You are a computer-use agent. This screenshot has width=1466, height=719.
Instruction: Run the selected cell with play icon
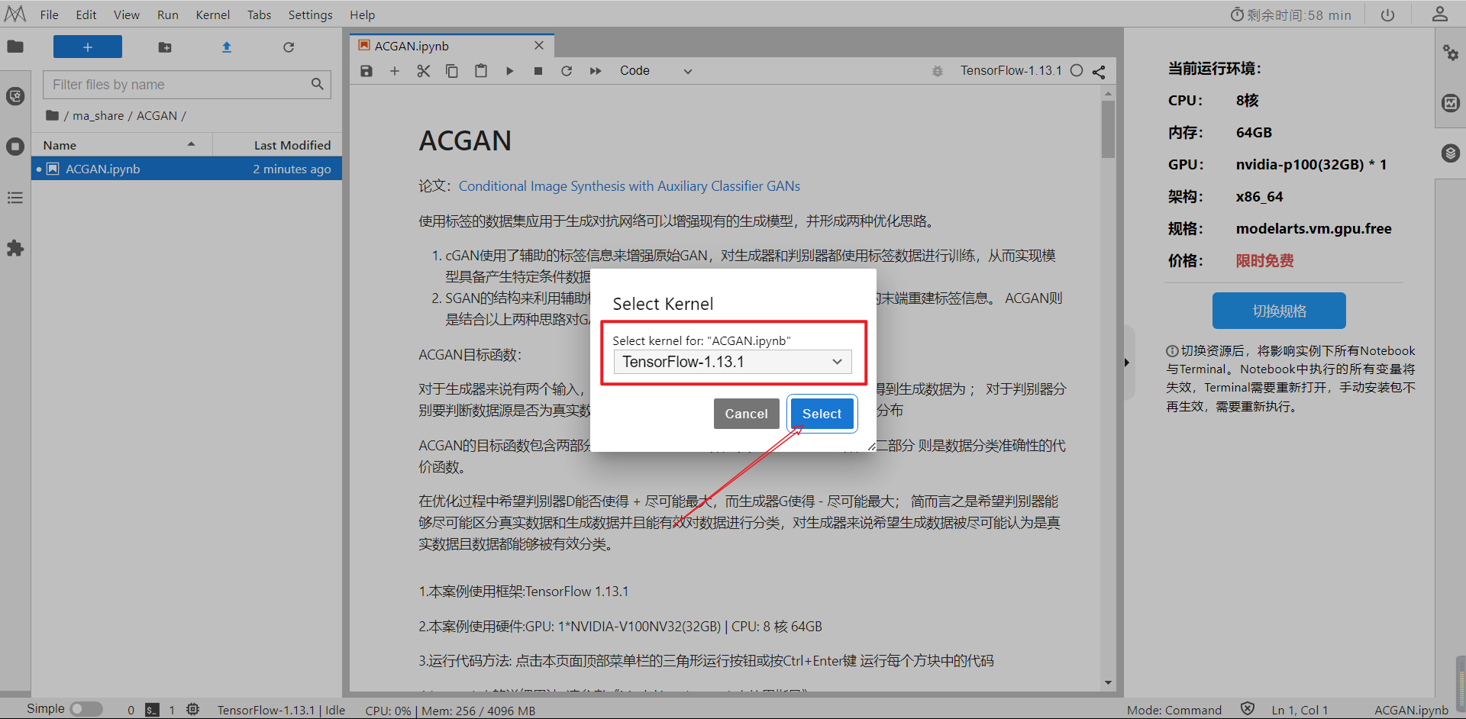(509, 71)
